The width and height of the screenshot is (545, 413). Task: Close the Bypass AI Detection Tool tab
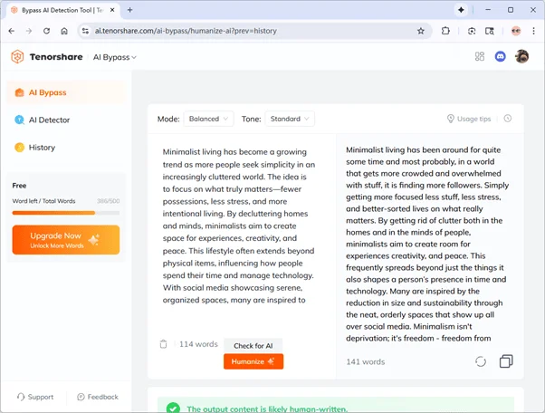click(x=112, y=10)
